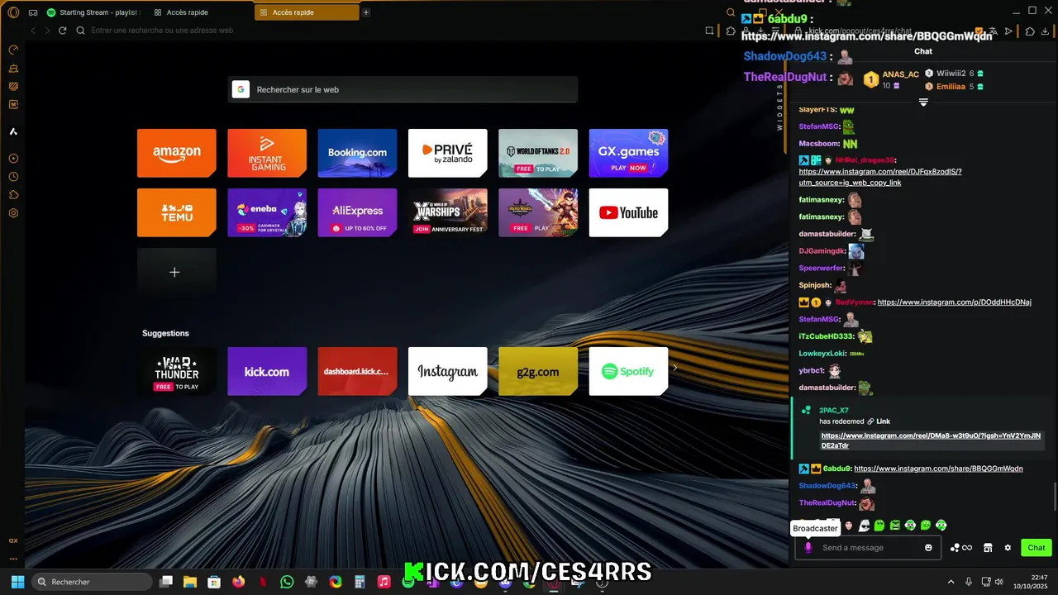1058x595 pixels.
Task: Switch to the first Accès rapide tab
Action: (x=200, y=12)
